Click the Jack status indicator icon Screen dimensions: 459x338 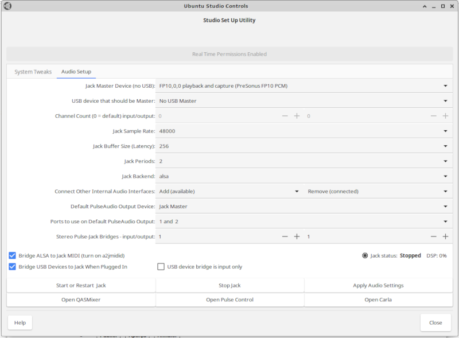(x=365, y=255)
